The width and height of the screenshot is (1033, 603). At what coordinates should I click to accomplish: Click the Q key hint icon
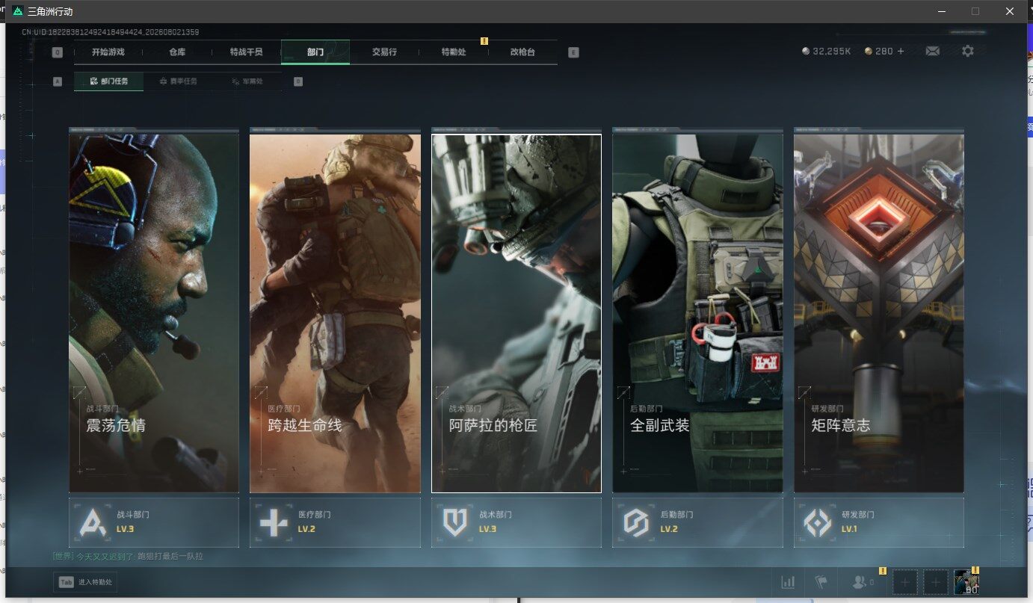(x=58, y=52)
